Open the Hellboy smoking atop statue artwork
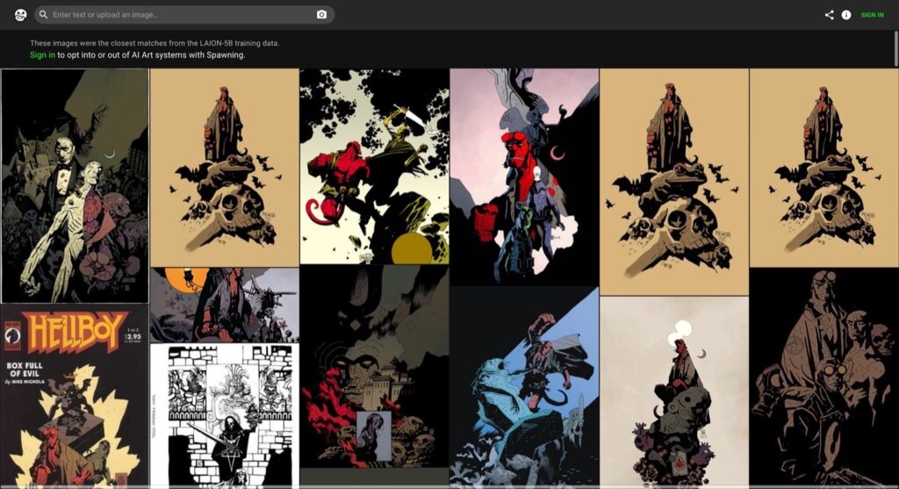Viewport: 899px width, 489px height. click(x=674, y=392)
